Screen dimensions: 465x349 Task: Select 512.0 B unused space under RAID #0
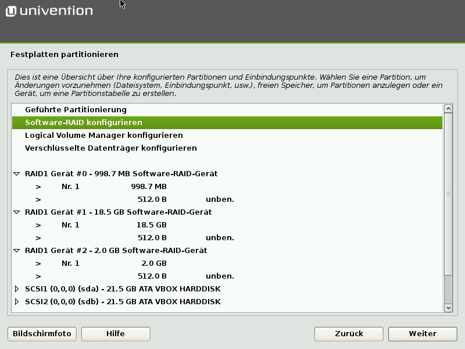tap(227, 199)
